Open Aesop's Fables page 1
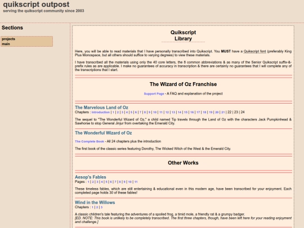Image resolution: width=304 pixels, height=228 pixels. [x=88, y=182]
